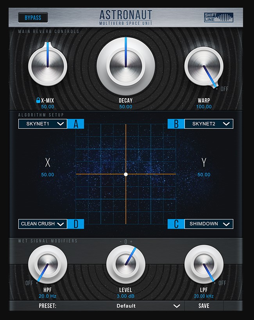Select the HPF value 20.0 Hz

click(x=48, y=296)
